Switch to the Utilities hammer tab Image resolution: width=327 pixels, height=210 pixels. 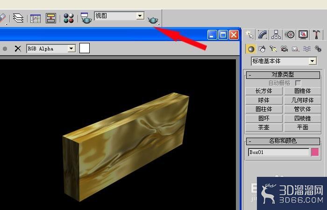[x=316, y=35]
